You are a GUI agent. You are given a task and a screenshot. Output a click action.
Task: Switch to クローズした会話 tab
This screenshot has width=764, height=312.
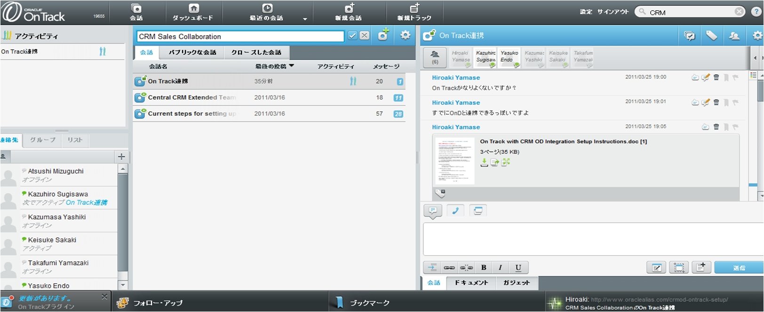tap(256, 52)
